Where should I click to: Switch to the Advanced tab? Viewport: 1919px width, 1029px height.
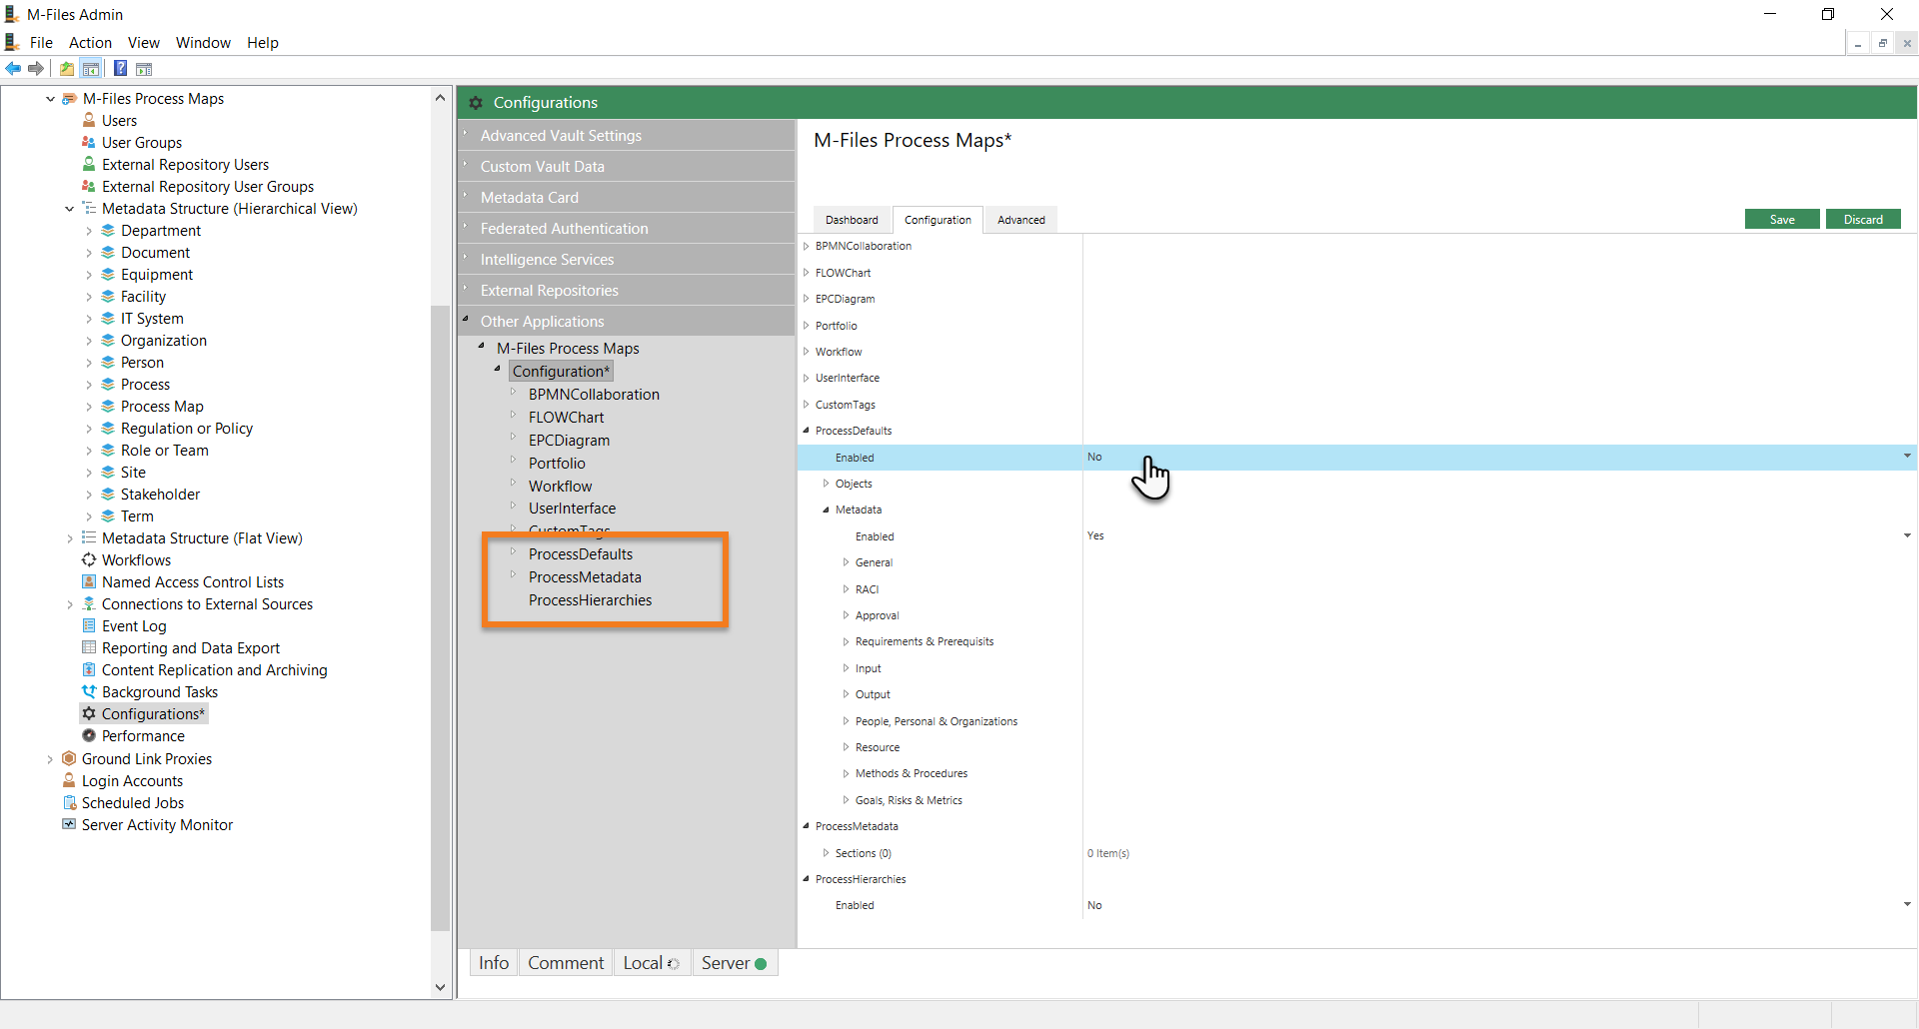pos(1020,220)
